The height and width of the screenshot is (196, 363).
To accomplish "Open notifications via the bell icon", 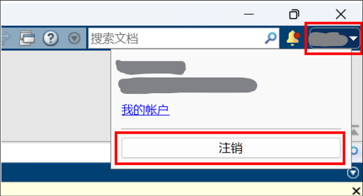I will (293, 38).
